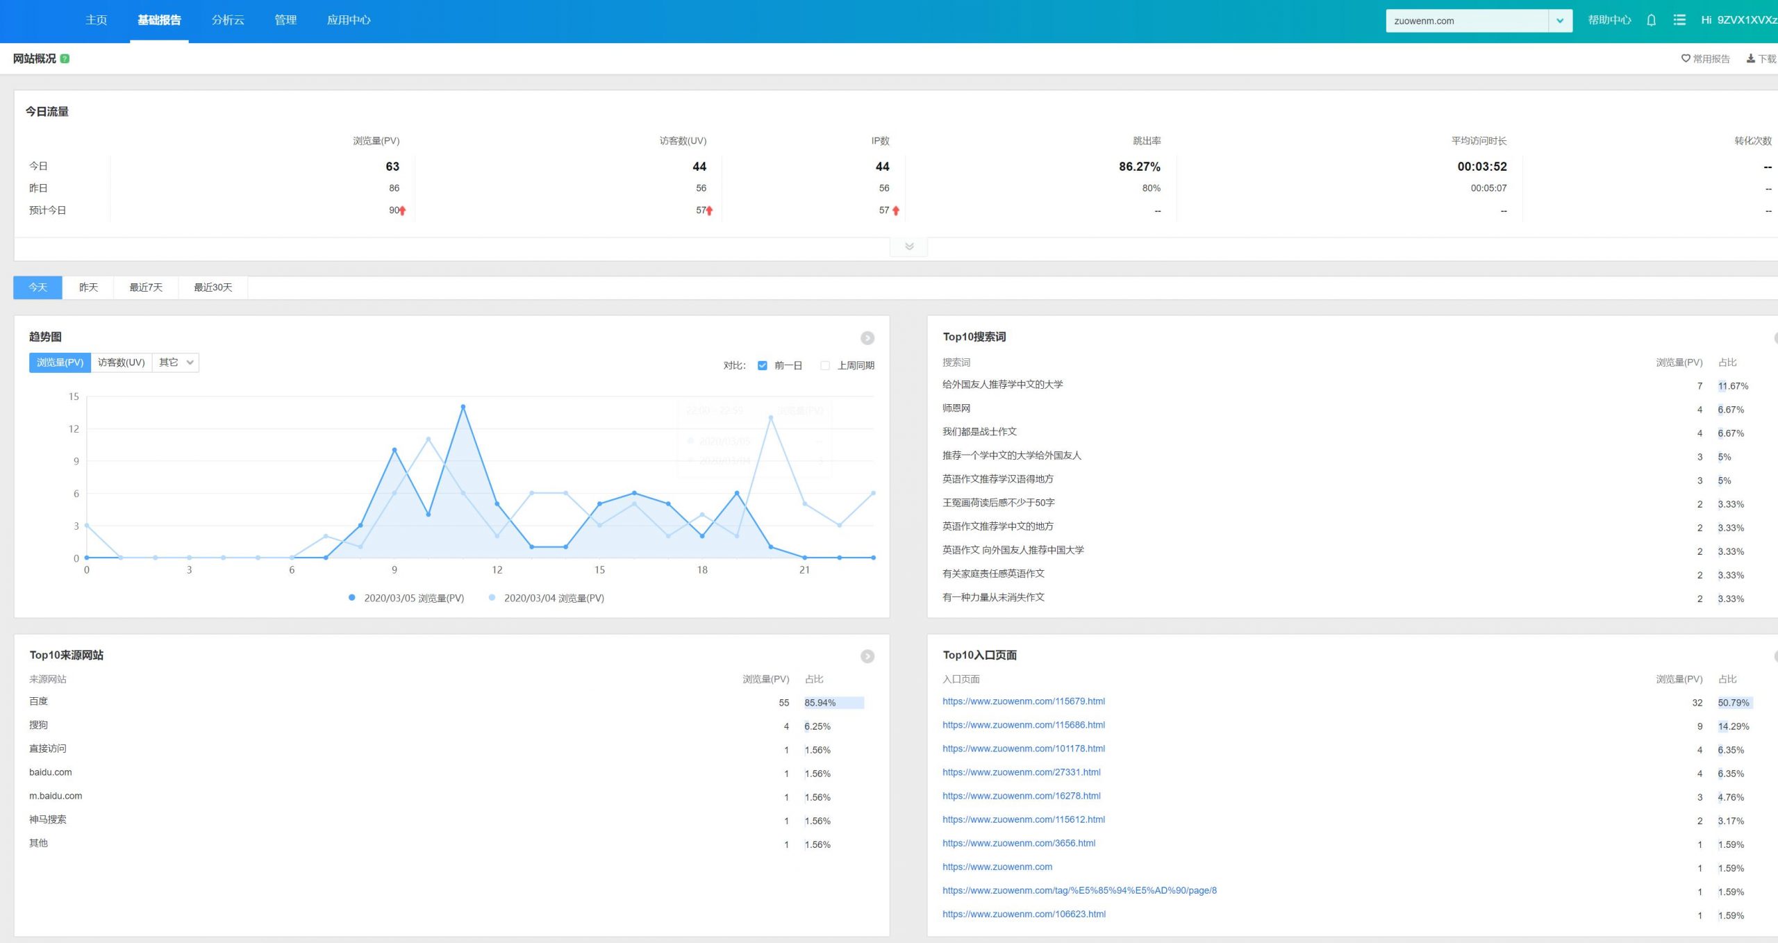The width and height of the screenshot is (1778, 943).
Task: Open the zuowenm.com site dropdown arrow
Action: click(x=1560, y=21)
